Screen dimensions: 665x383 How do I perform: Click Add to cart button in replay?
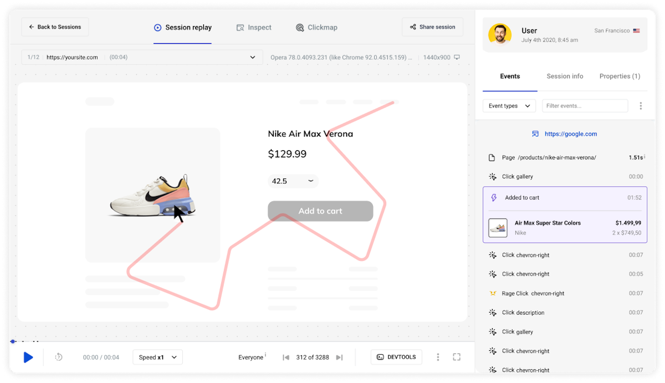(320, 211)
